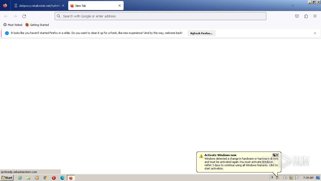Click Show desktop button
This screenshot has width=321, height=181.
318,178
